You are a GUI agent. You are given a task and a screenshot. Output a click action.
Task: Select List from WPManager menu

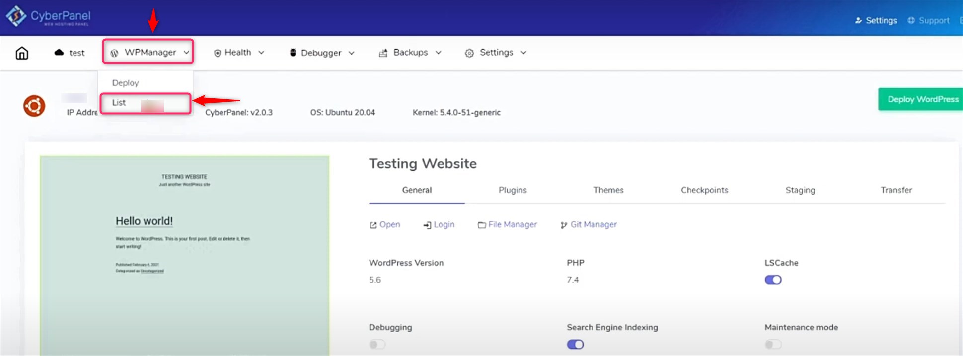119,103
